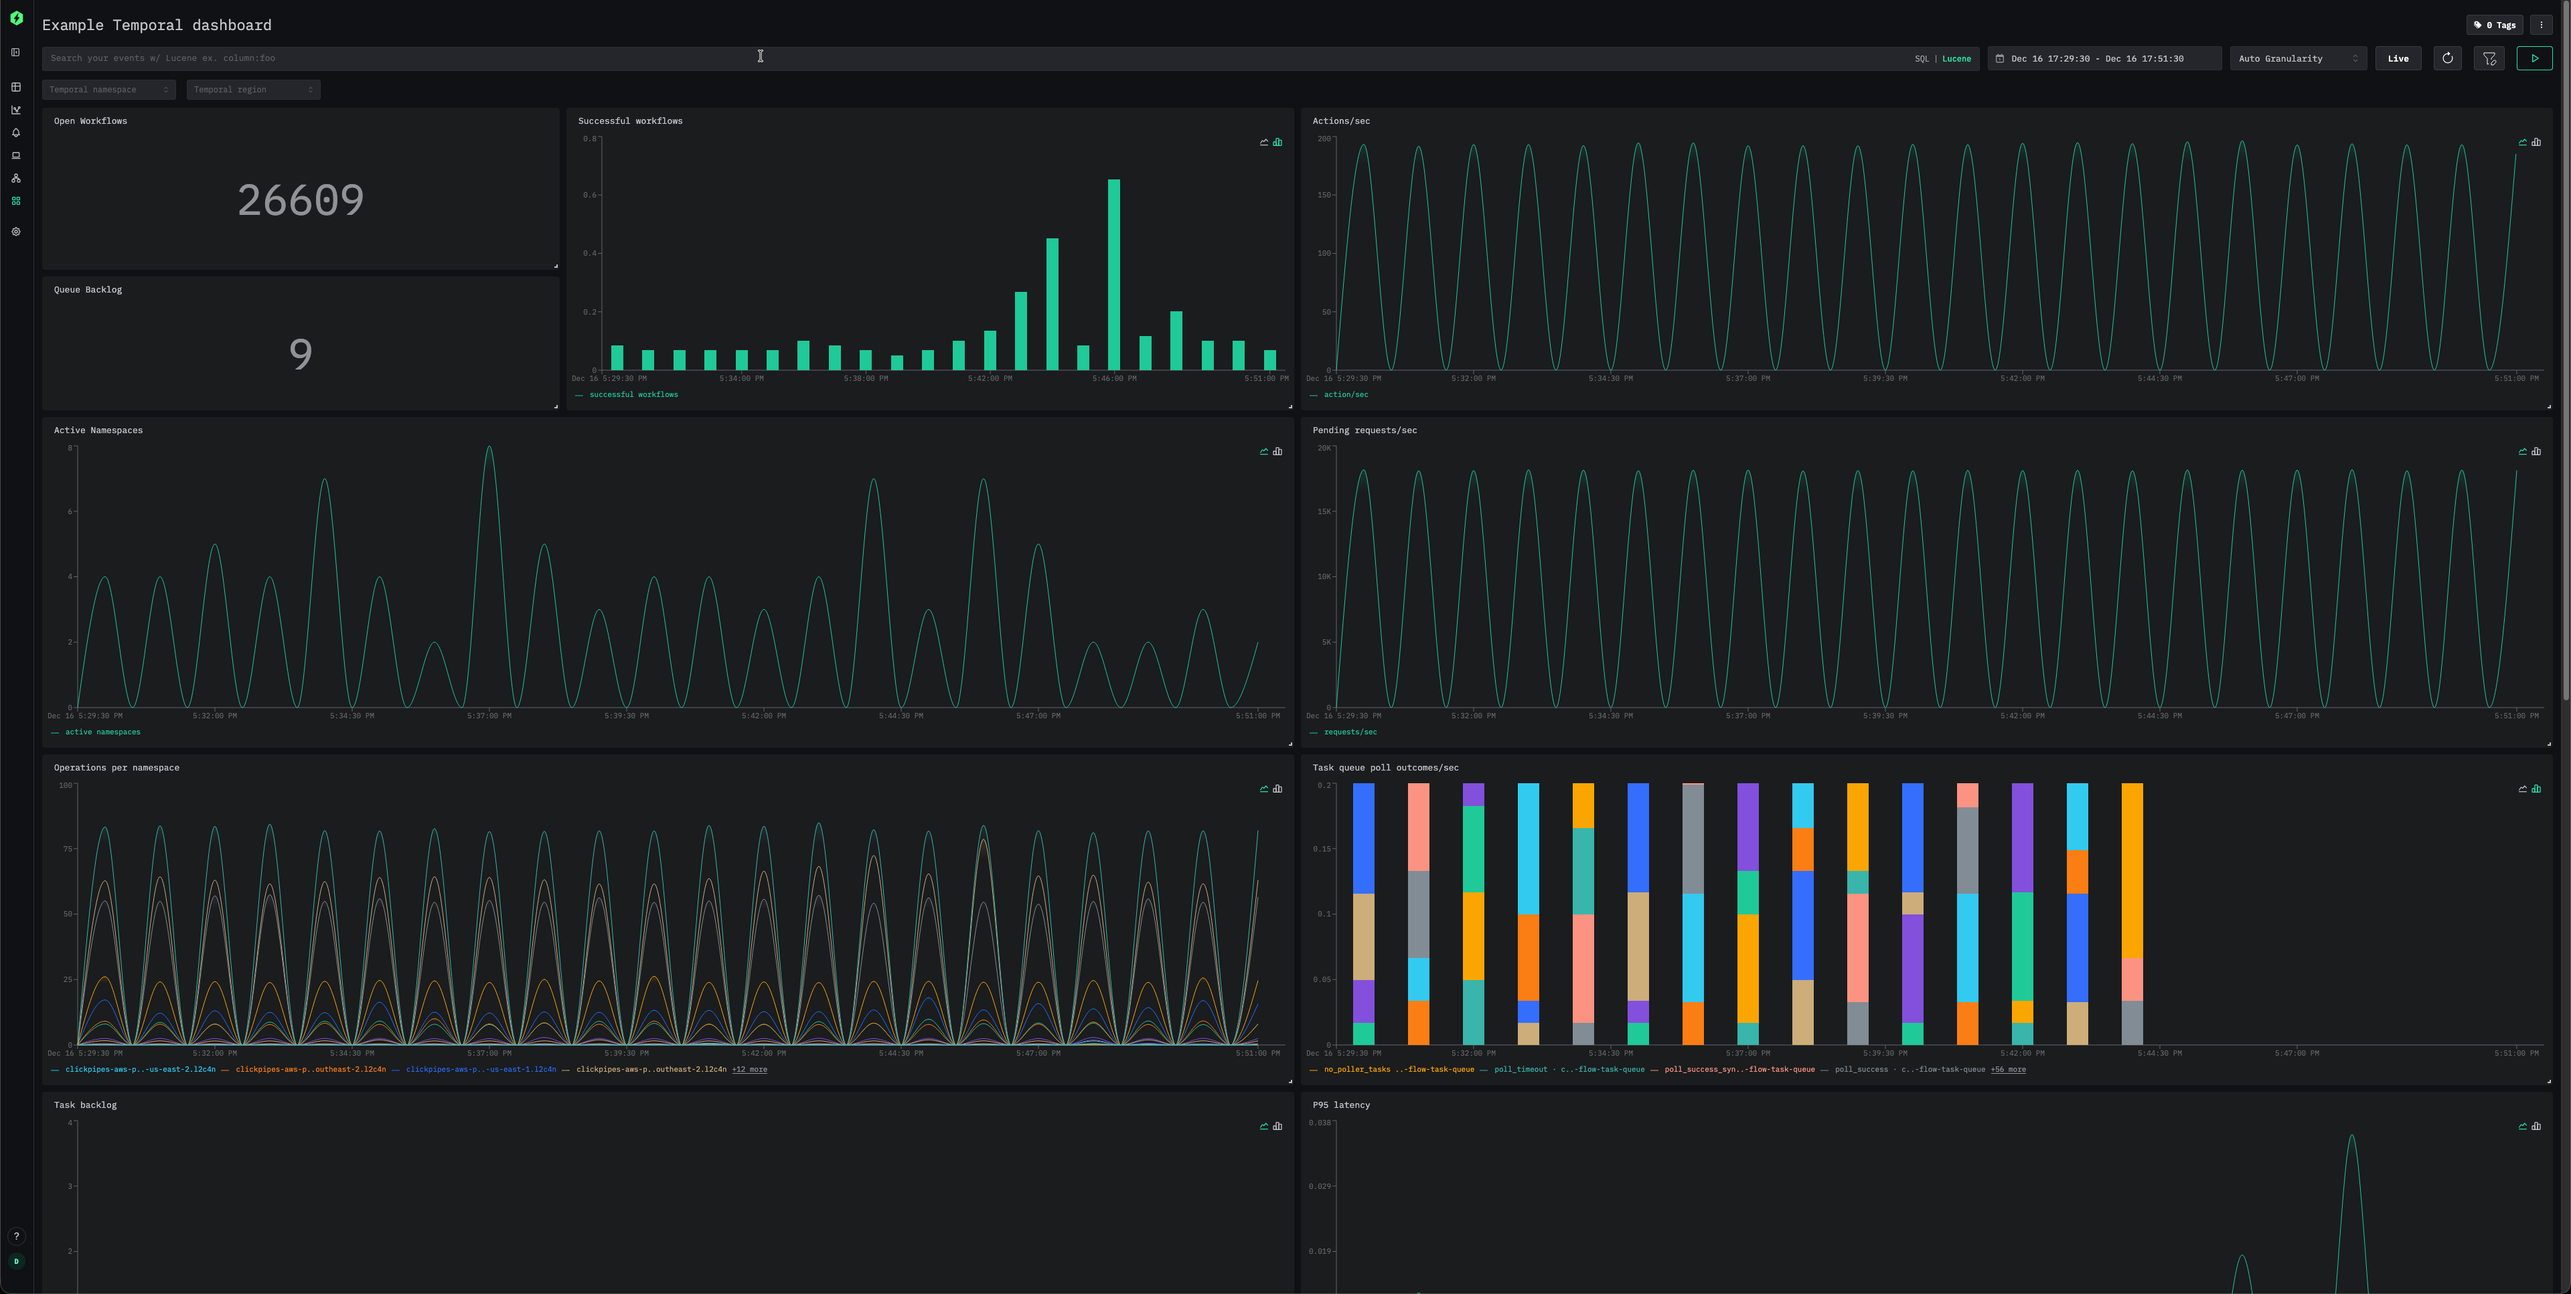
Task: Open the notifications bell in the sidebar
Action: pos(15,132)
